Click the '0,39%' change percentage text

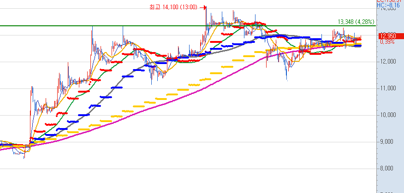pyautogui.click(x=387, y=42)
